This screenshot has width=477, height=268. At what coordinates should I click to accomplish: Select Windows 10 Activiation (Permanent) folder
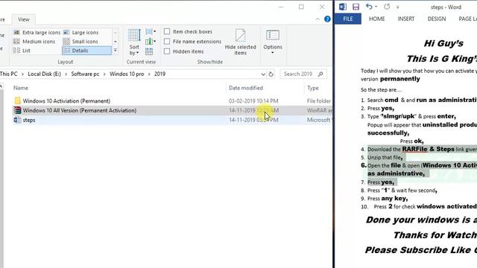coord(66,101)
